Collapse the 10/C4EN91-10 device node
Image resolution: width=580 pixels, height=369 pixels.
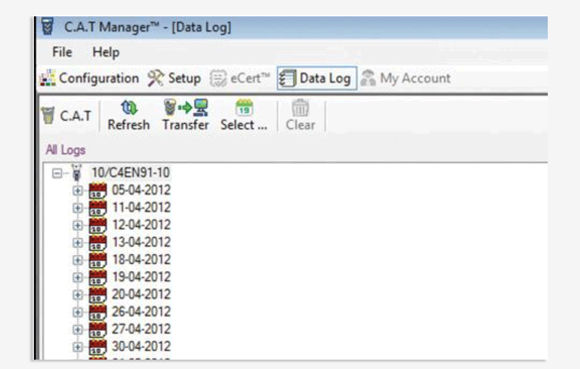pos(57,173)
